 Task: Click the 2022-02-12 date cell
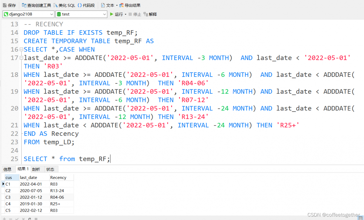(34, 210)
